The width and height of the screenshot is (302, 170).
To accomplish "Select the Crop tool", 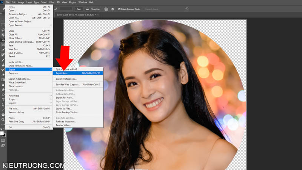I will click(x=3, y=40).
